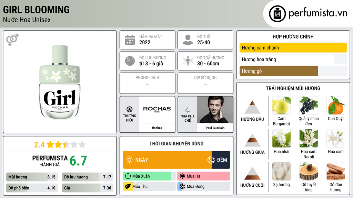Open the Xạ hương note image

[x=281, y=171]
